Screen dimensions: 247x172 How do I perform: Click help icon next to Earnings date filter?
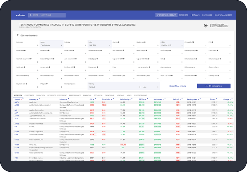219,75
